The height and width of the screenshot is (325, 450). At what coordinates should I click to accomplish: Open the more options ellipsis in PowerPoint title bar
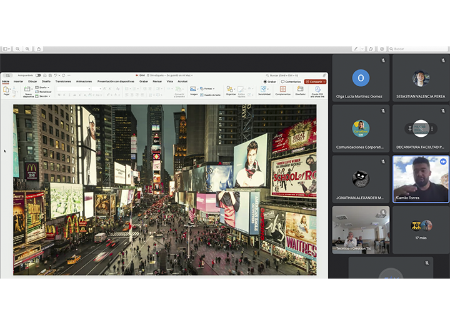pos(69,76)
